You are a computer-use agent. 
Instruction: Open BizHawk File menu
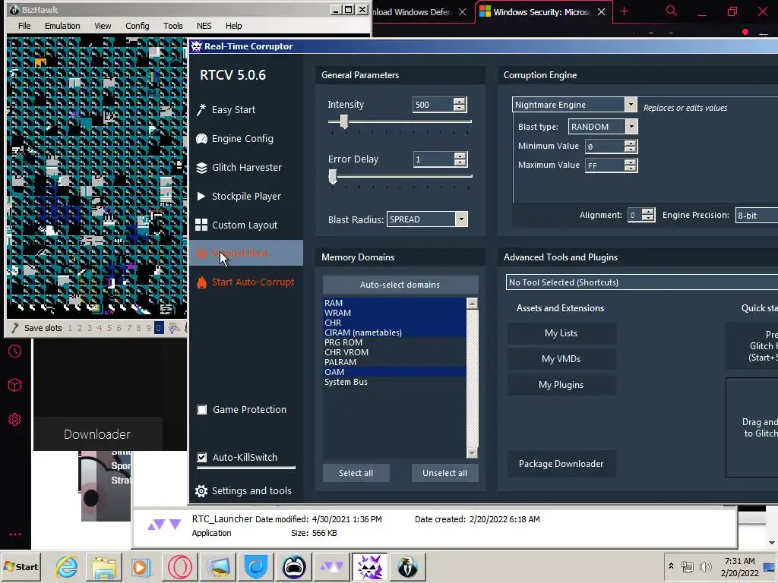[x=24, y=26]
